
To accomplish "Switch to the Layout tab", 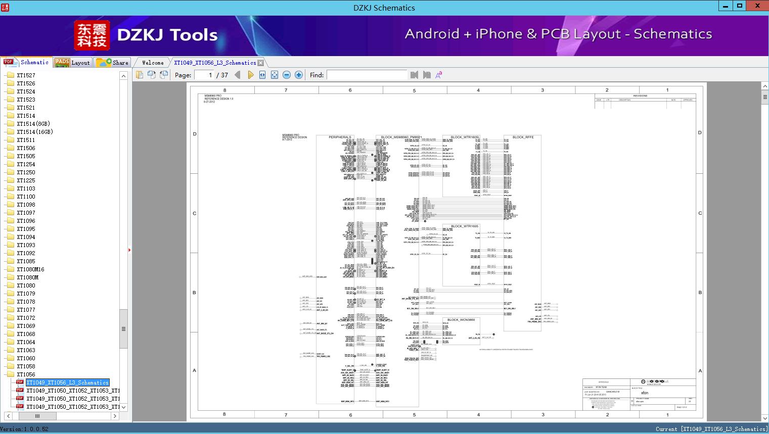I will coord(73,63).
